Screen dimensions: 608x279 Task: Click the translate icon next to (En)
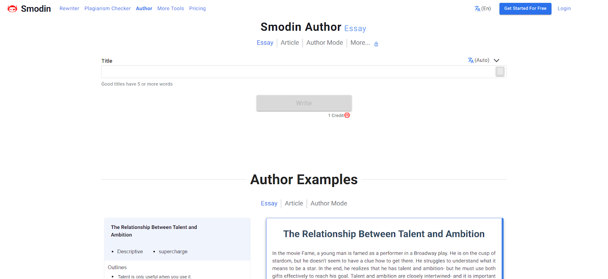[477, 9]
